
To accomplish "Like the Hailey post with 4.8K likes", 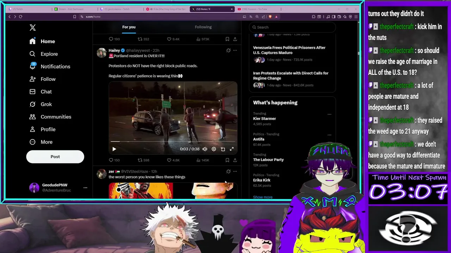I will (173, 160).
